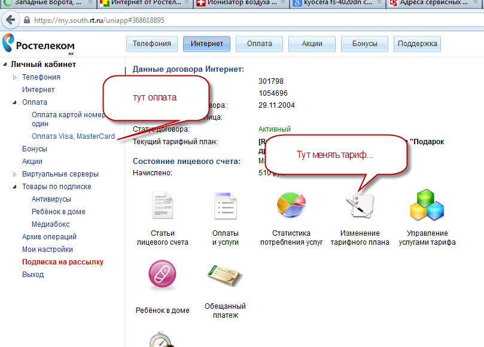Click Выход to log out
This screenshot has height=347, width=484.
coord(33,275)
